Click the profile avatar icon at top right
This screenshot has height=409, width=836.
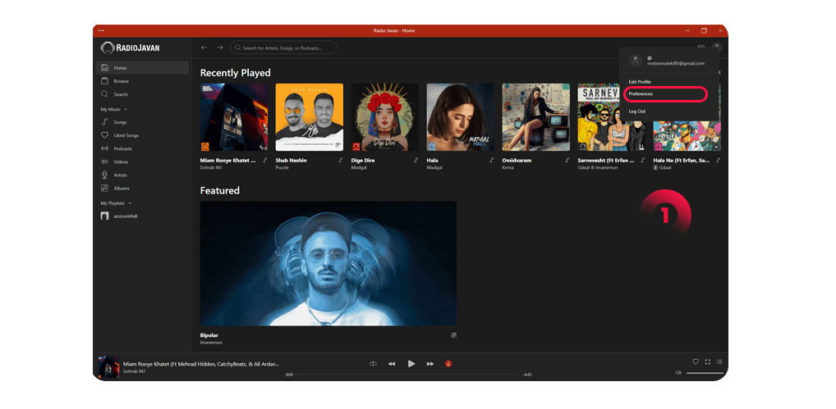pos(717,47)
